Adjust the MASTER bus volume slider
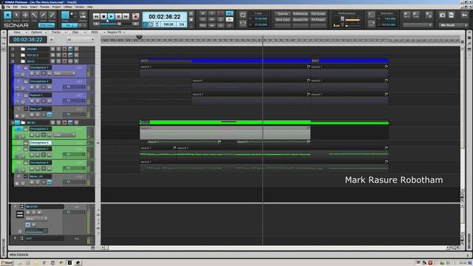 pos(36,231)
